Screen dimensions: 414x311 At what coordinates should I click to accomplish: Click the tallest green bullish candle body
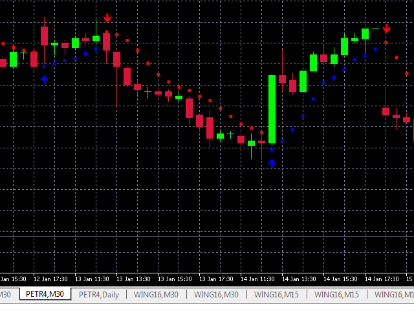272,109
